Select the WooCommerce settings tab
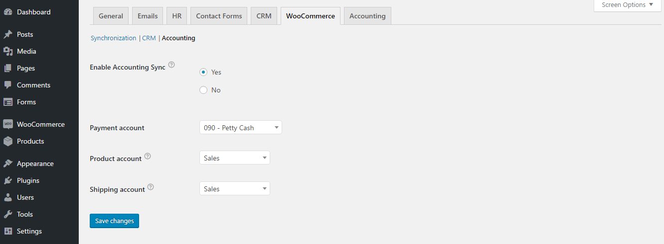 click(x=311, y=16)
